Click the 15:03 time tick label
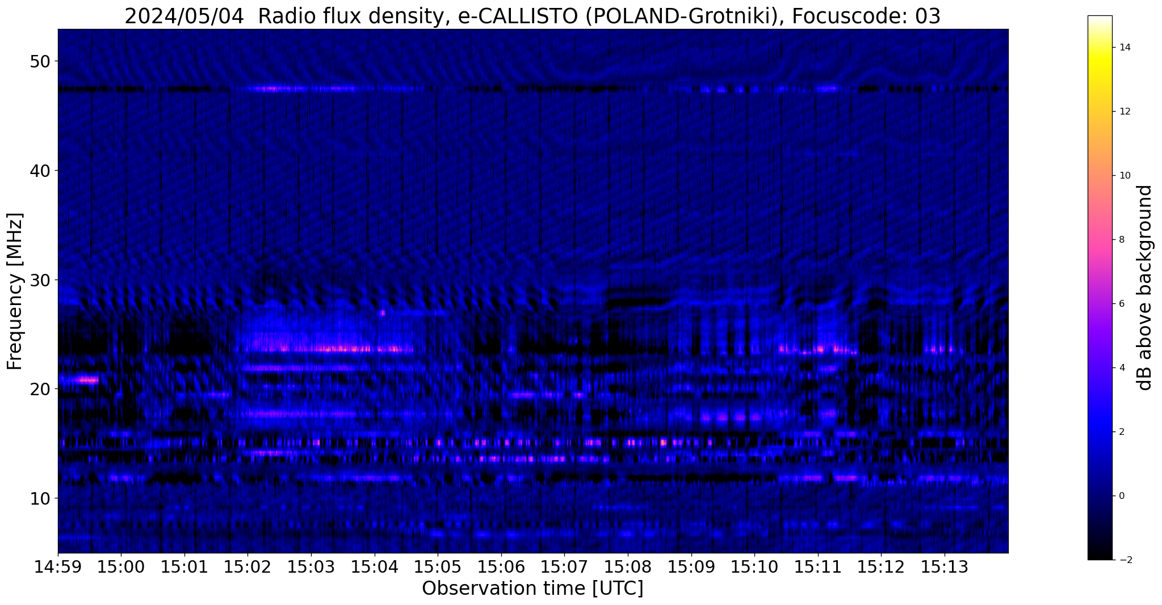The height and width of the screenshot is (605, 1162). 311,568
